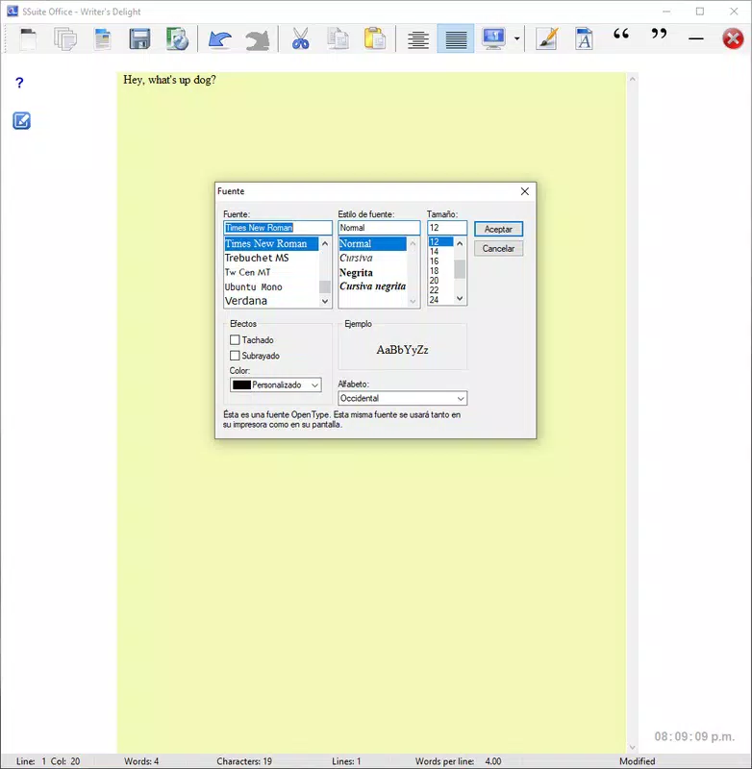752x769 pixels.
Task: Cut text with the scissors icon
Action: (300, 38)
